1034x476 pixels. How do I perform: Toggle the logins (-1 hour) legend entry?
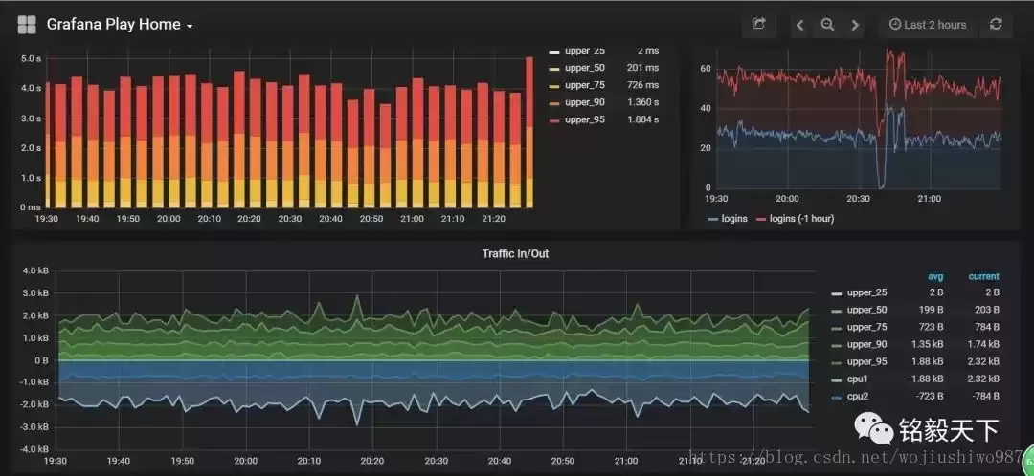794,219
